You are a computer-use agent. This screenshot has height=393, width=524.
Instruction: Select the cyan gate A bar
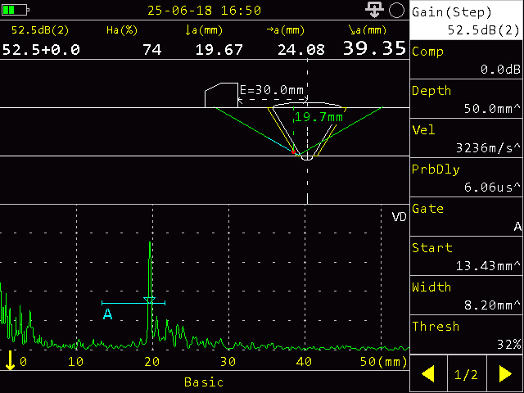point(133,303)
